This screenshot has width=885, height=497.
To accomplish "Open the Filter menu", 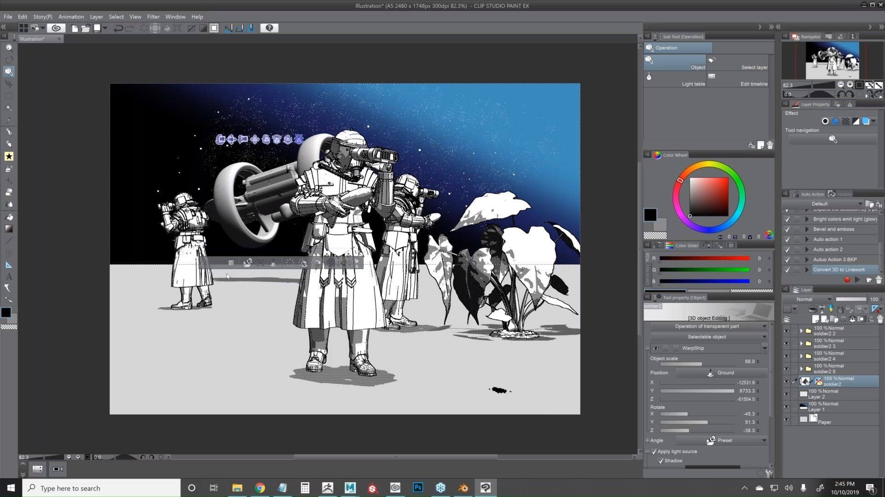I will tap(153, 17).
